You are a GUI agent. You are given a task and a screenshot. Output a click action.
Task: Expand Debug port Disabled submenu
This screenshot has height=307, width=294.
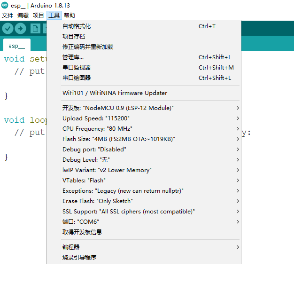(x=144, y=150)
